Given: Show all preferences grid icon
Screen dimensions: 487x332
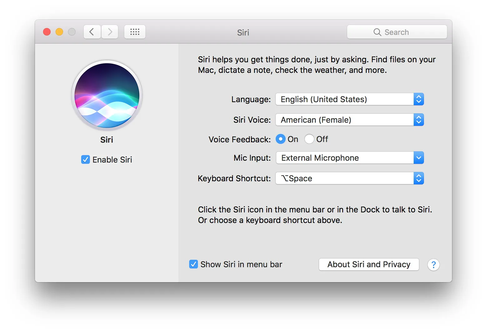Looking at the screenshot, I should pyautogui.click(x=135, y=32).
